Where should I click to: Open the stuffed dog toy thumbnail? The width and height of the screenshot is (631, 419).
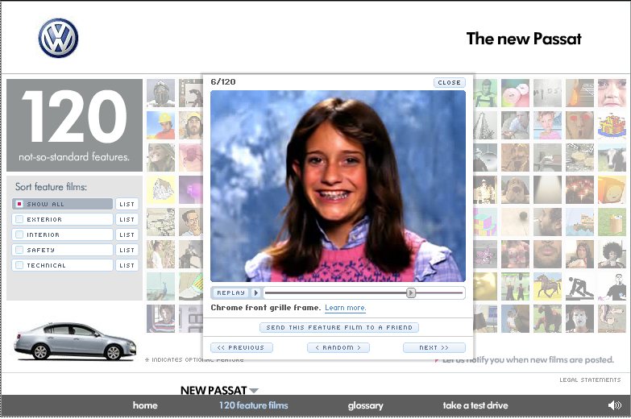(x=515, y=189)
